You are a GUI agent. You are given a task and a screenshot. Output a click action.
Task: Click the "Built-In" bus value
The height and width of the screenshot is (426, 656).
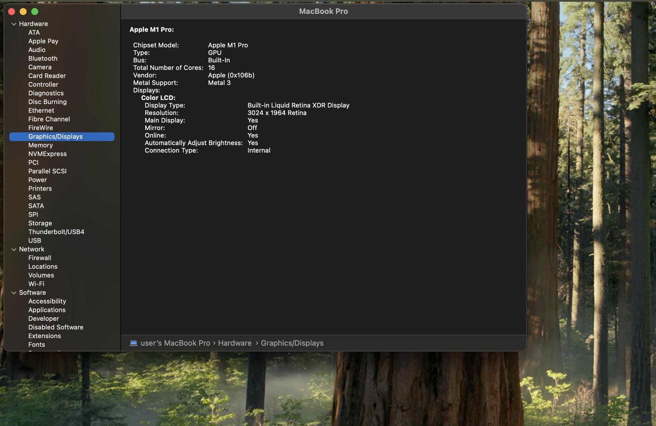[x=219, y=60]
